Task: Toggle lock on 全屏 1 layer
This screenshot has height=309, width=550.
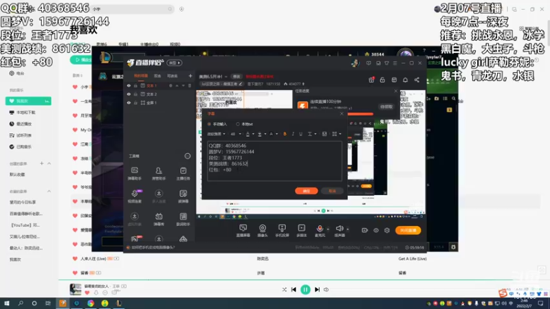Action: pyautogui.click(x=135, y=102)
